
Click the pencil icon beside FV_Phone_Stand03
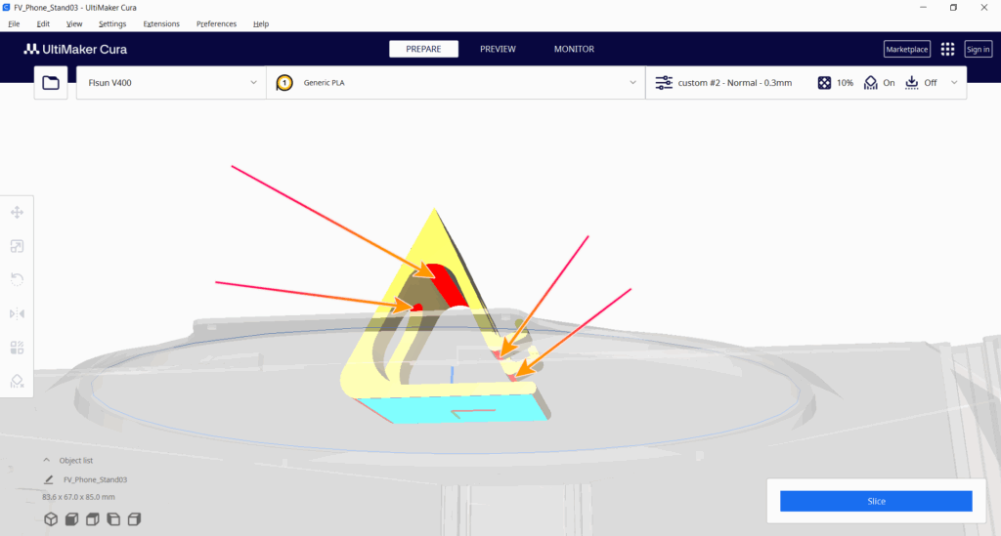pos(49,479)
